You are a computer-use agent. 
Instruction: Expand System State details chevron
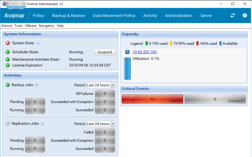(38, 43)
